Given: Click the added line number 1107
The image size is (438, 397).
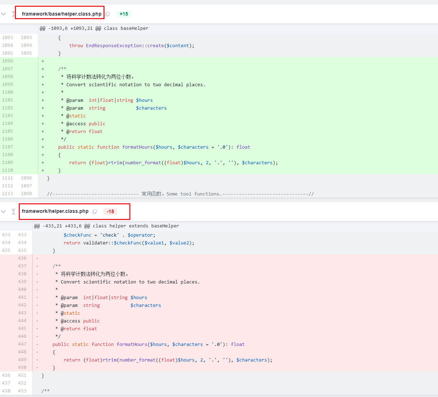Looking at the screenshot, I should point(7,147).
